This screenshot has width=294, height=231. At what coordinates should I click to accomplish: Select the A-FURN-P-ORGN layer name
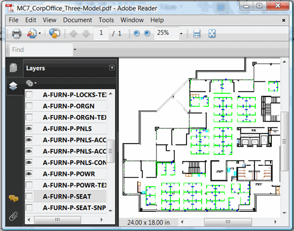[68, 106]
